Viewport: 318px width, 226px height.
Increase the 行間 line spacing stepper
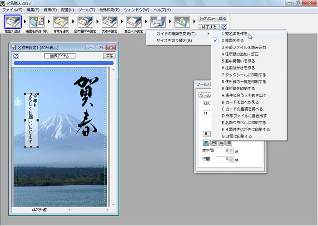click(231, 157)
